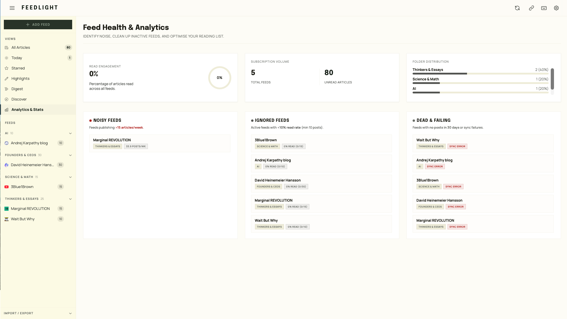Click Wait But Why SYNC ERROR badge

tap(457, 146)
